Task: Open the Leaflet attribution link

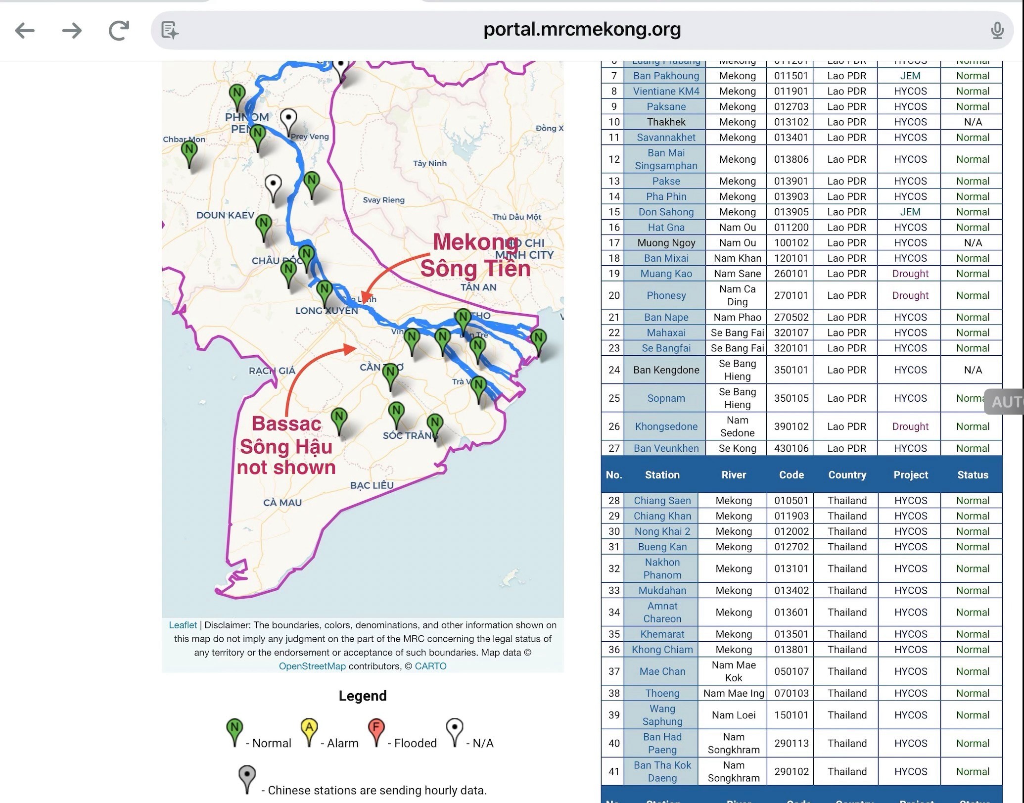Action: pyautogui.click(x=183, y=625)
